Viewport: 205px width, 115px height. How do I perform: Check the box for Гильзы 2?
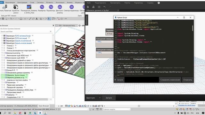coord(2,46)
